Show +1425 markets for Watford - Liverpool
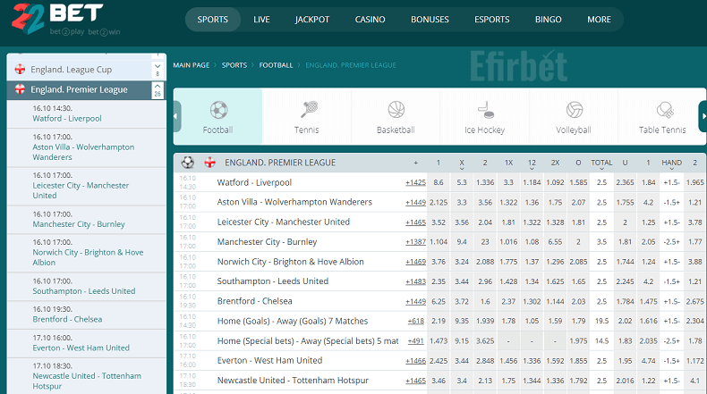Viewport: 707px width, 394px height. click(x=415, y=182)
